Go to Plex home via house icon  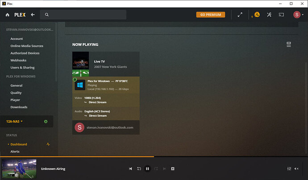(8, 15)
